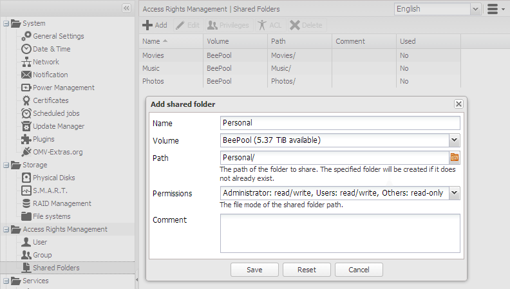Open Date & Time clock icon

[26, 49]
